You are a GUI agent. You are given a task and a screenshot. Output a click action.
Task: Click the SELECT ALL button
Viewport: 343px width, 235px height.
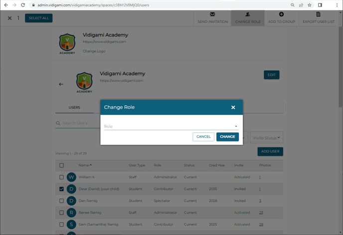(39, 18)
